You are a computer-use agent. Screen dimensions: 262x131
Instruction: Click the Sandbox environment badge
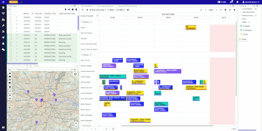pyautogui.click(x=13, y=2)
